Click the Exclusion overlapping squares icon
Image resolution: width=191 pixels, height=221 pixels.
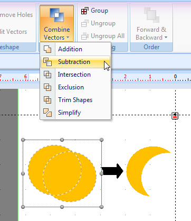47,87
